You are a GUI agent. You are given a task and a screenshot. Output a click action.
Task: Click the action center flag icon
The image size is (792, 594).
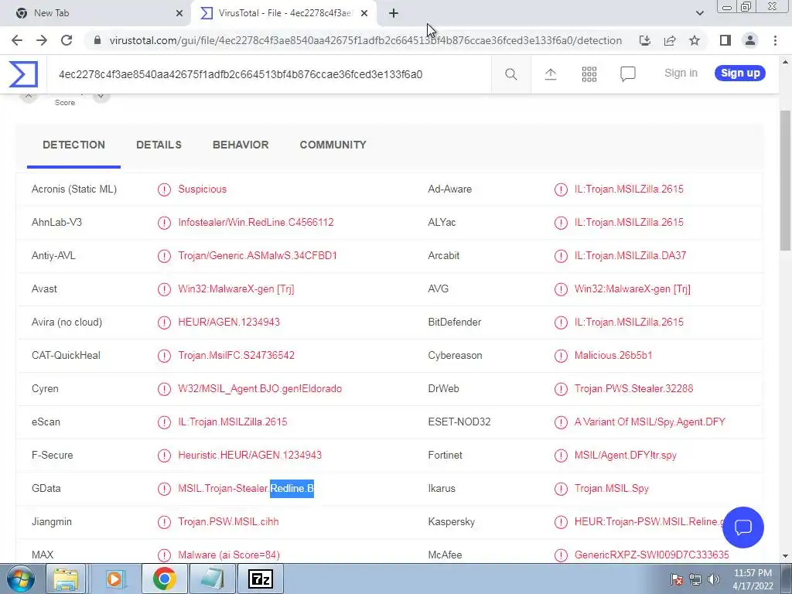(677, 579)
